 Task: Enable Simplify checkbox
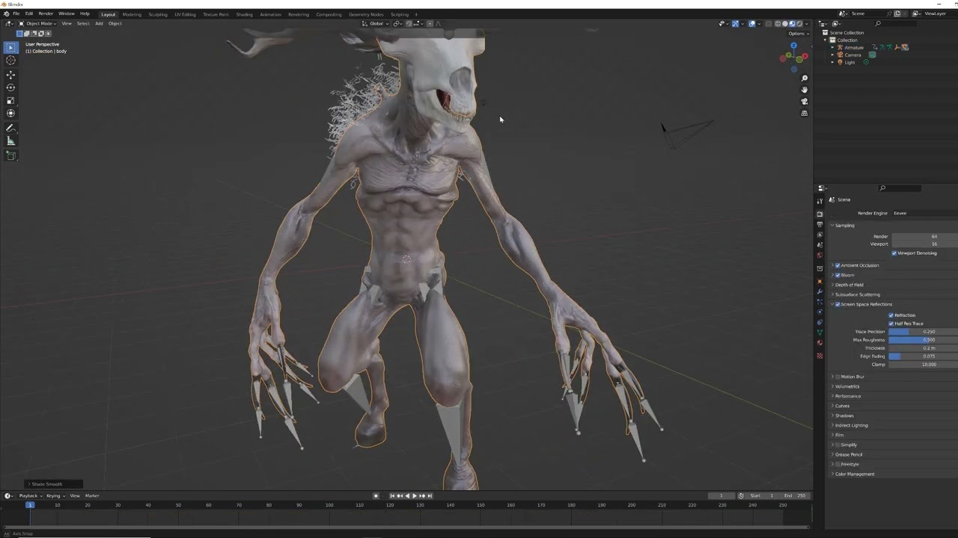838,445
